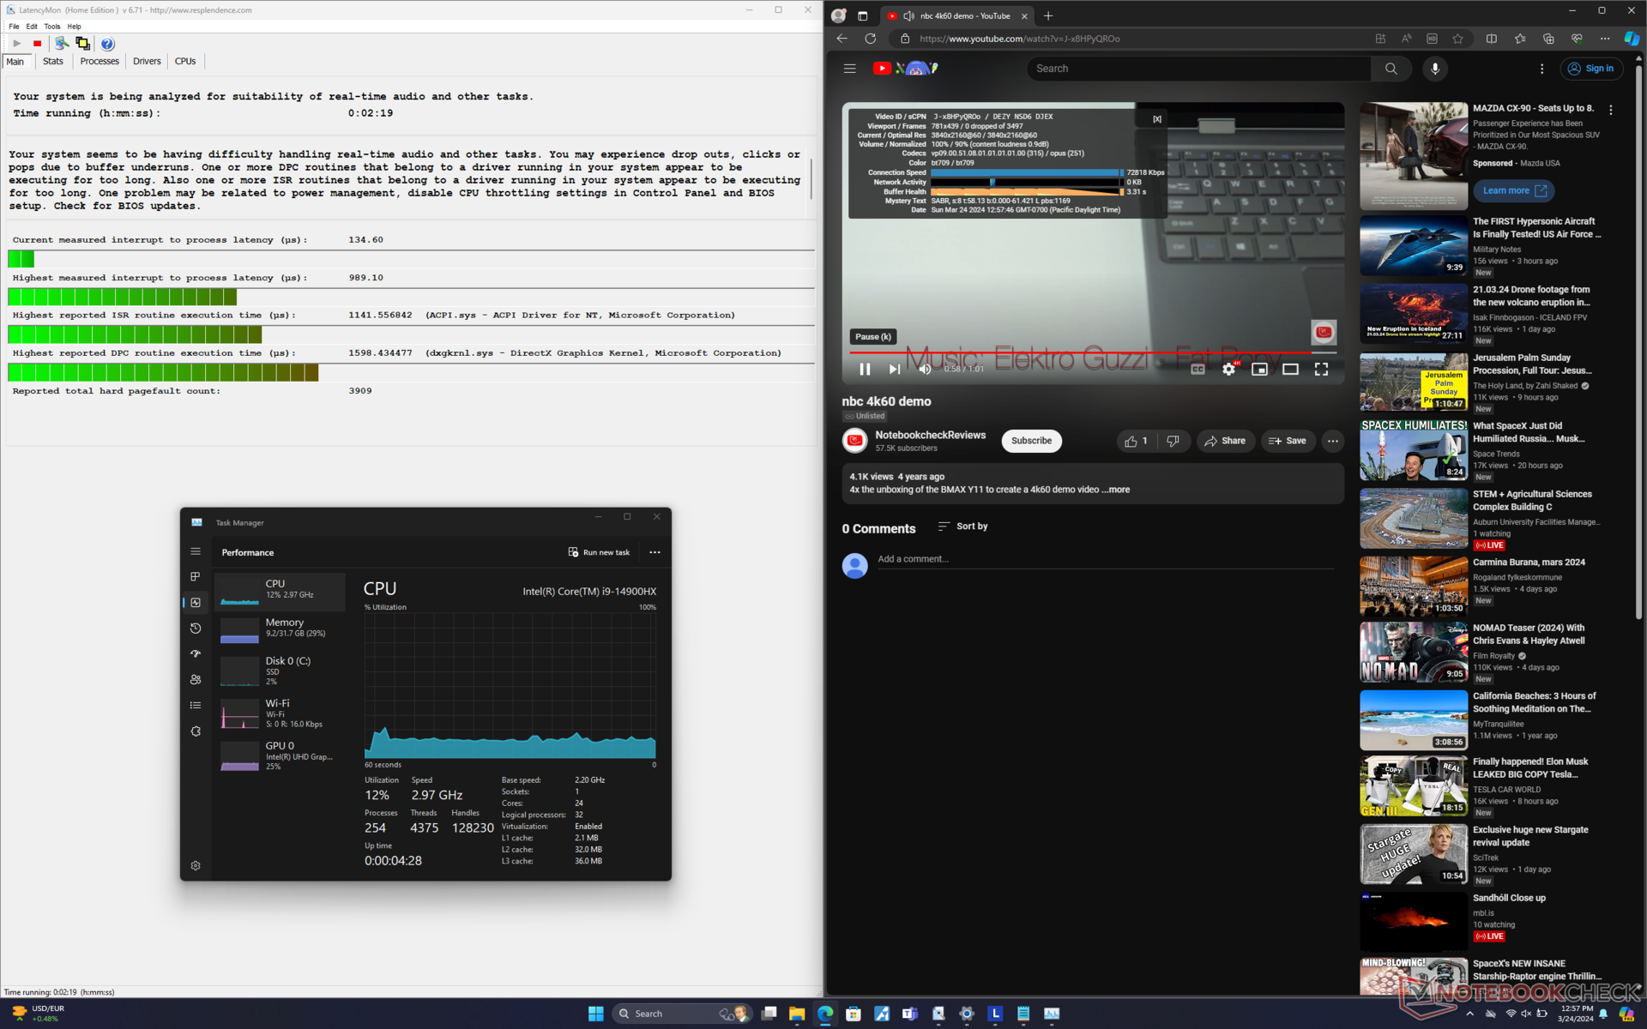Open YouTube player settings gear
The image size is (1647, 1029).
1228,369
